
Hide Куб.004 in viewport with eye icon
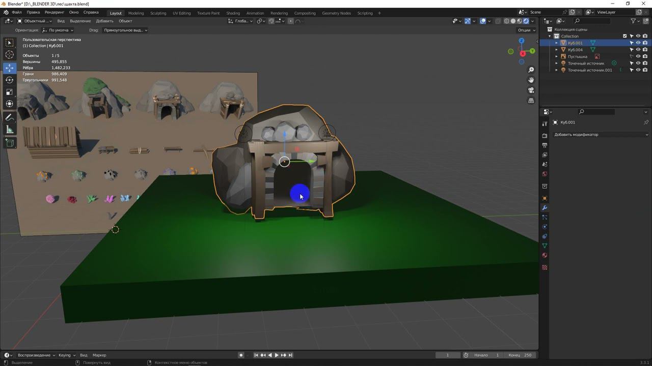click(638, 50)
